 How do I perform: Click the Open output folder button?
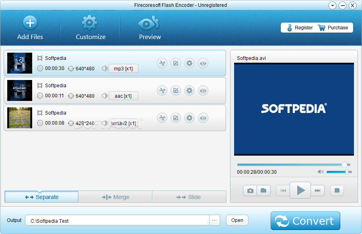pos(237,220)
